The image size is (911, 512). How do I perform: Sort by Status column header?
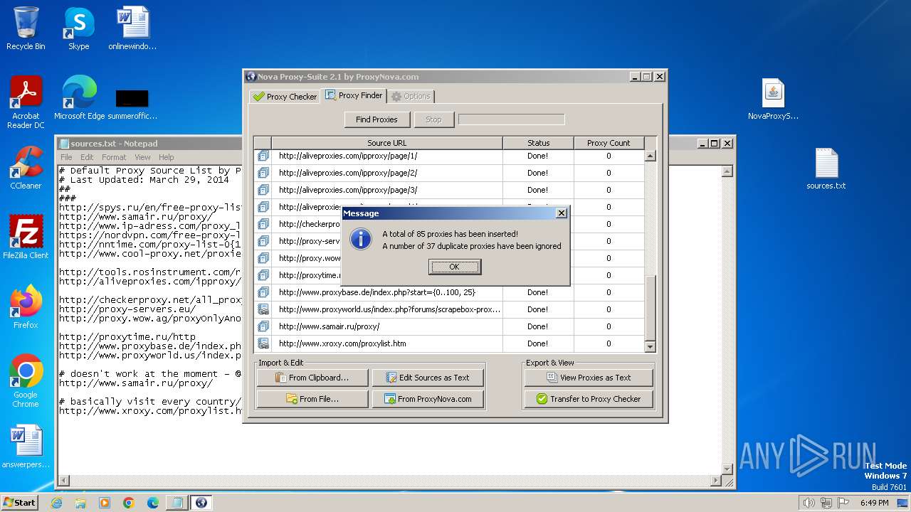(538, 143)
